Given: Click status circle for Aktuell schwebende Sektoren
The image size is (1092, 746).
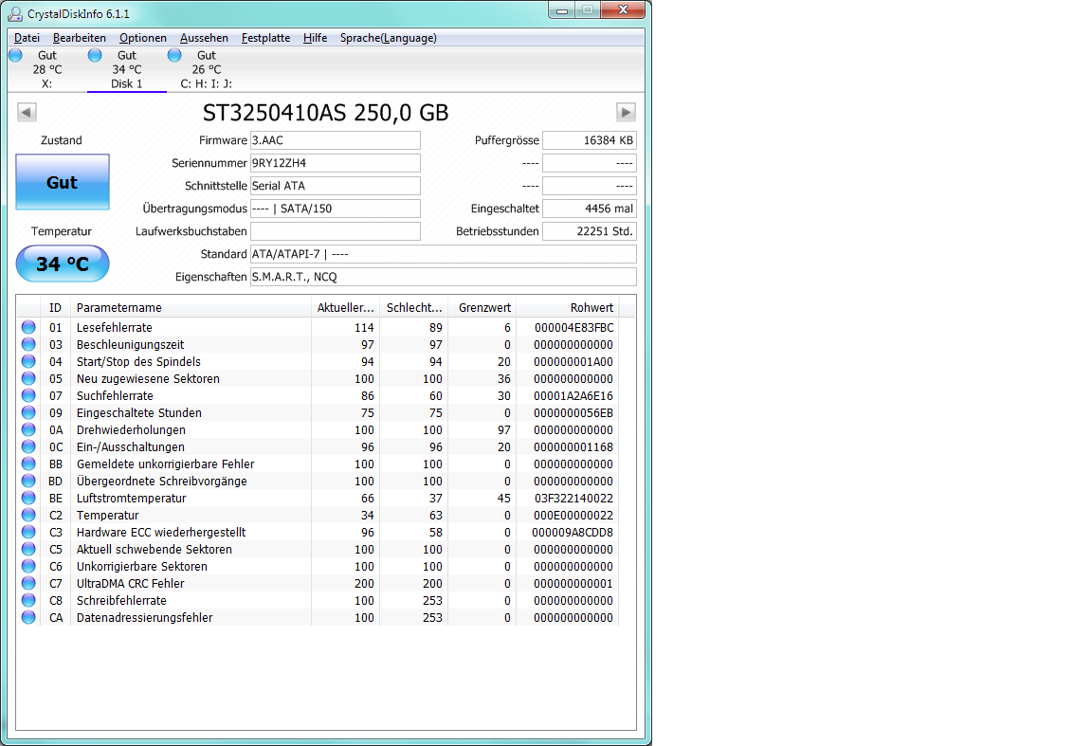Looking at the screenshot, I should pos(28,549).
